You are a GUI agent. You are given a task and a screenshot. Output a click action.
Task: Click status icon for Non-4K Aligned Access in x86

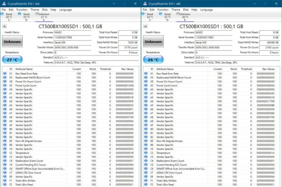146,141
